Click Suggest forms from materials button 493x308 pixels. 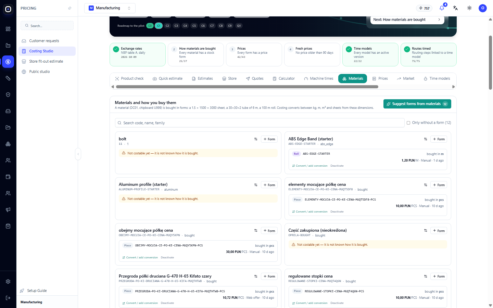pyautogui.click(x=417, y=104)
